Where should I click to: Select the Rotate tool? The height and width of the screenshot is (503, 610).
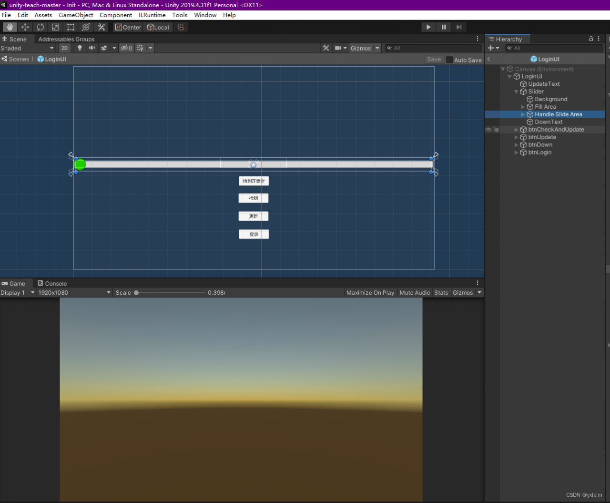coord(41,27)
